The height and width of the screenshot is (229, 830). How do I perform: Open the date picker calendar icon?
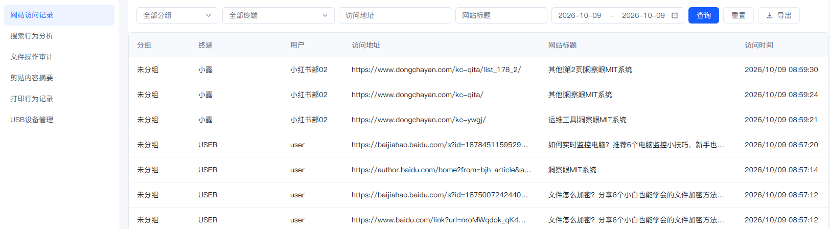(x=675, y=15)
